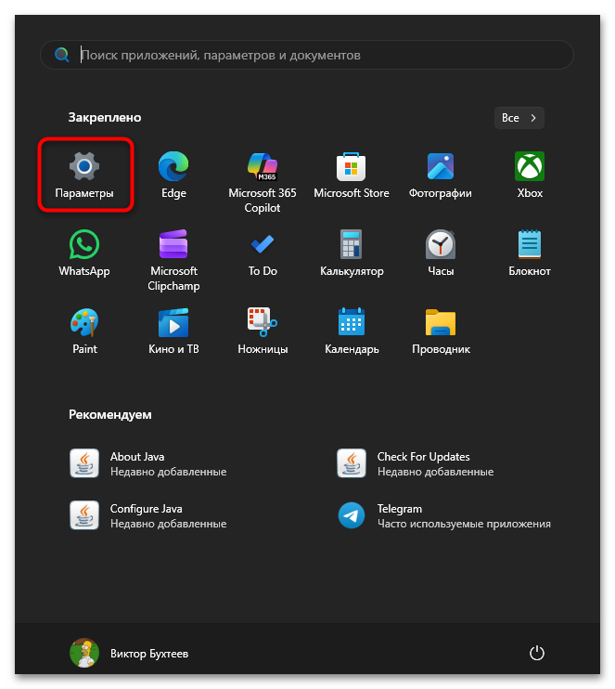This screenshot has width=615, height=689.
Task: Open Блокнот notepad
Action: click(530, 253)
